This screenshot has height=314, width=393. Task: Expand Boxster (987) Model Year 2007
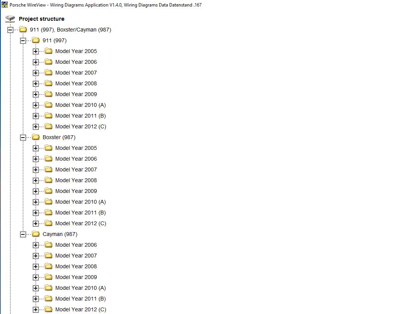point(36,170)
